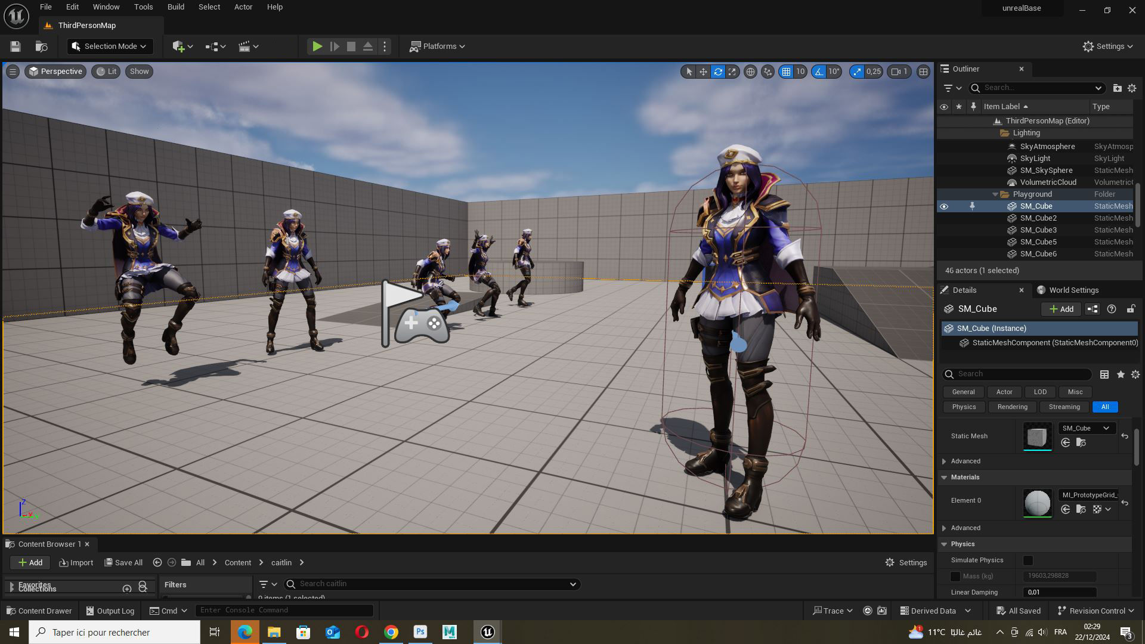Click Save All in Content Browser
The width and height of the screenshot is (1145, 644).
click(x=123, y=563)
